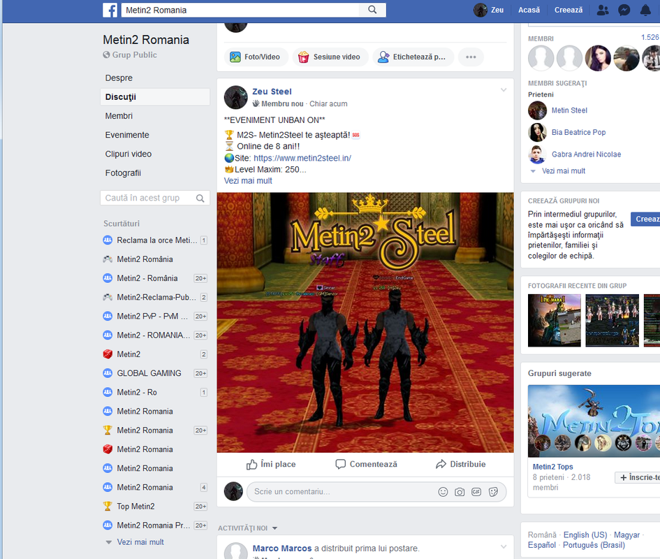This screenshot has height=559, width=660.
Task: Click the search magnifier button in top bar
Action: pyautogui.click(x=372, y=10)
